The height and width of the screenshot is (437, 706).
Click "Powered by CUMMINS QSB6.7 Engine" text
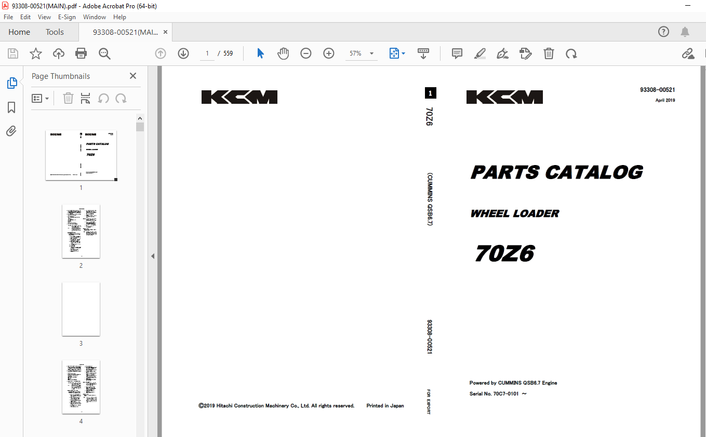pyautogui.click(x=513, y=383)
